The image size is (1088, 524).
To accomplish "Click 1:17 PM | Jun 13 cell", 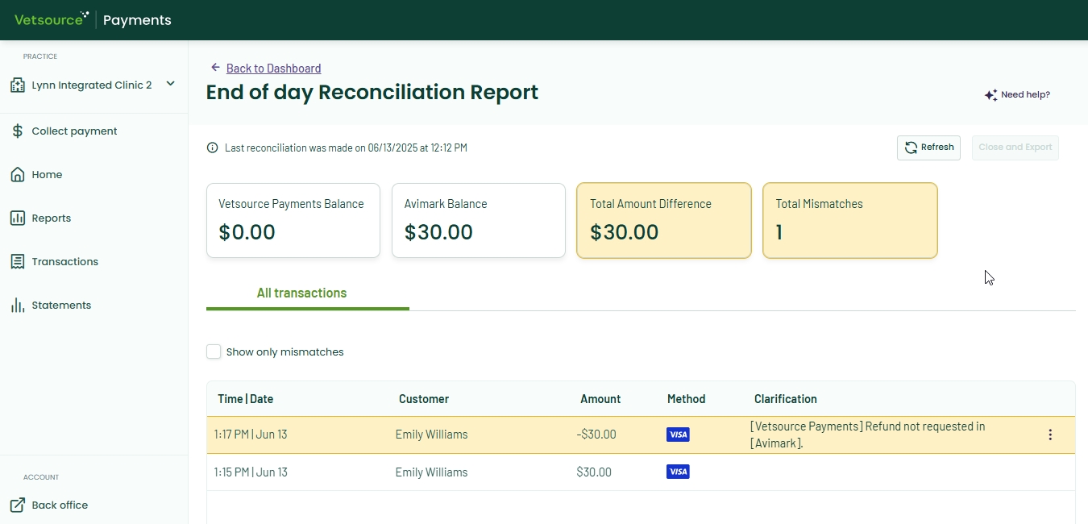I will click(x=251, y=435).
